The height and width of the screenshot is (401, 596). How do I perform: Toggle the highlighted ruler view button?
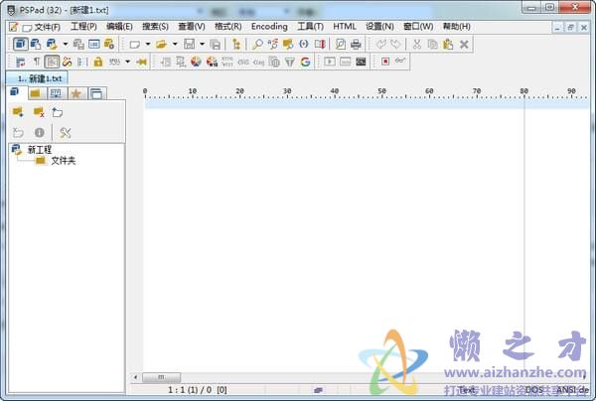click(x=52, y=62)
